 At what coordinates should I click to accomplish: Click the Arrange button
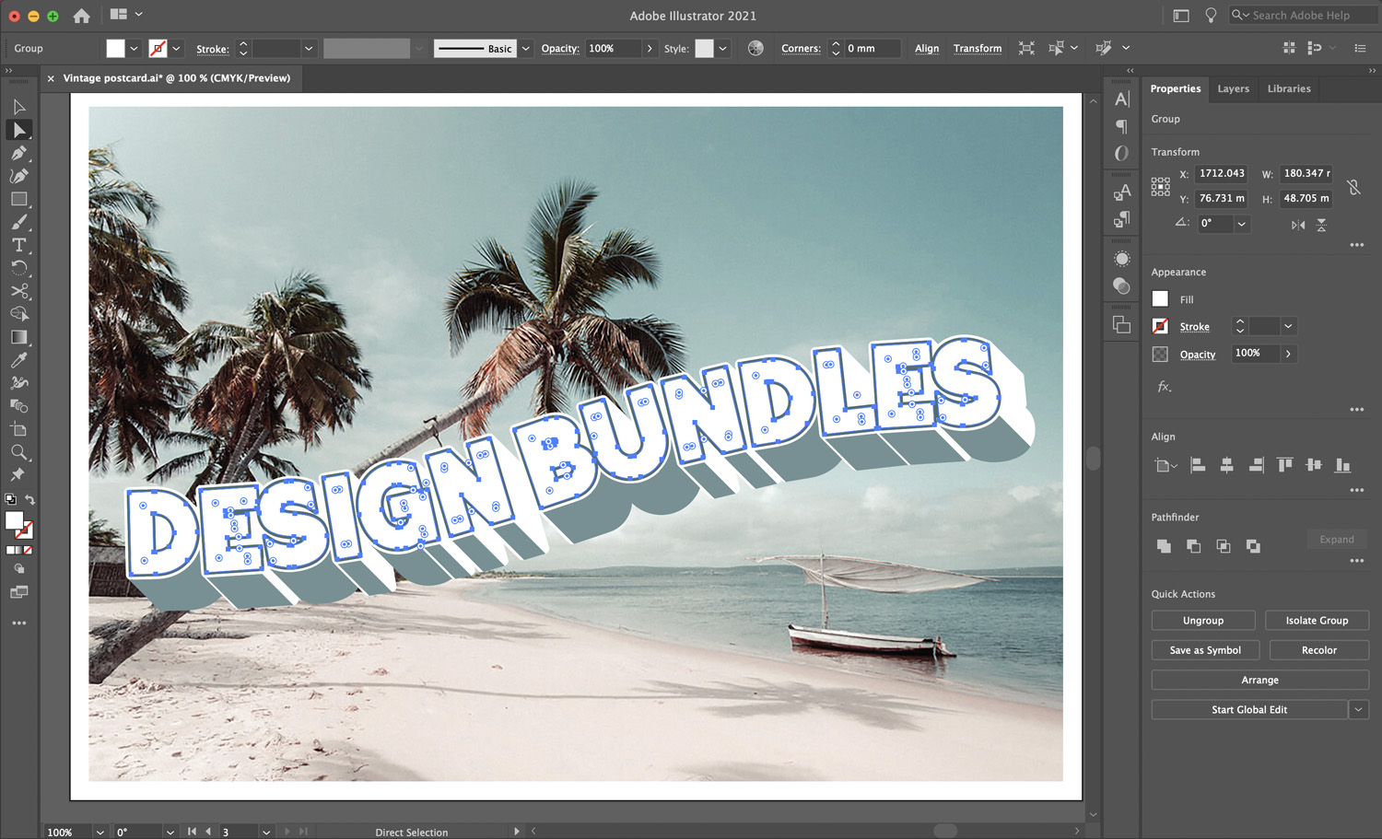coord(1259,680)
